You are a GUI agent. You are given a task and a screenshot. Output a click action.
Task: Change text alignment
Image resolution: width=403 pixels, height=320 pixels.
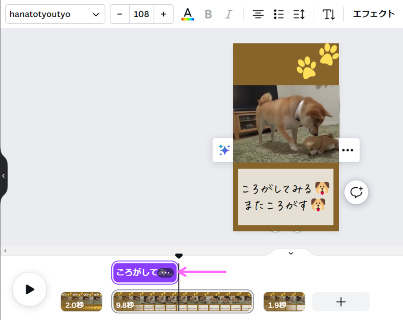coord(258,15)
